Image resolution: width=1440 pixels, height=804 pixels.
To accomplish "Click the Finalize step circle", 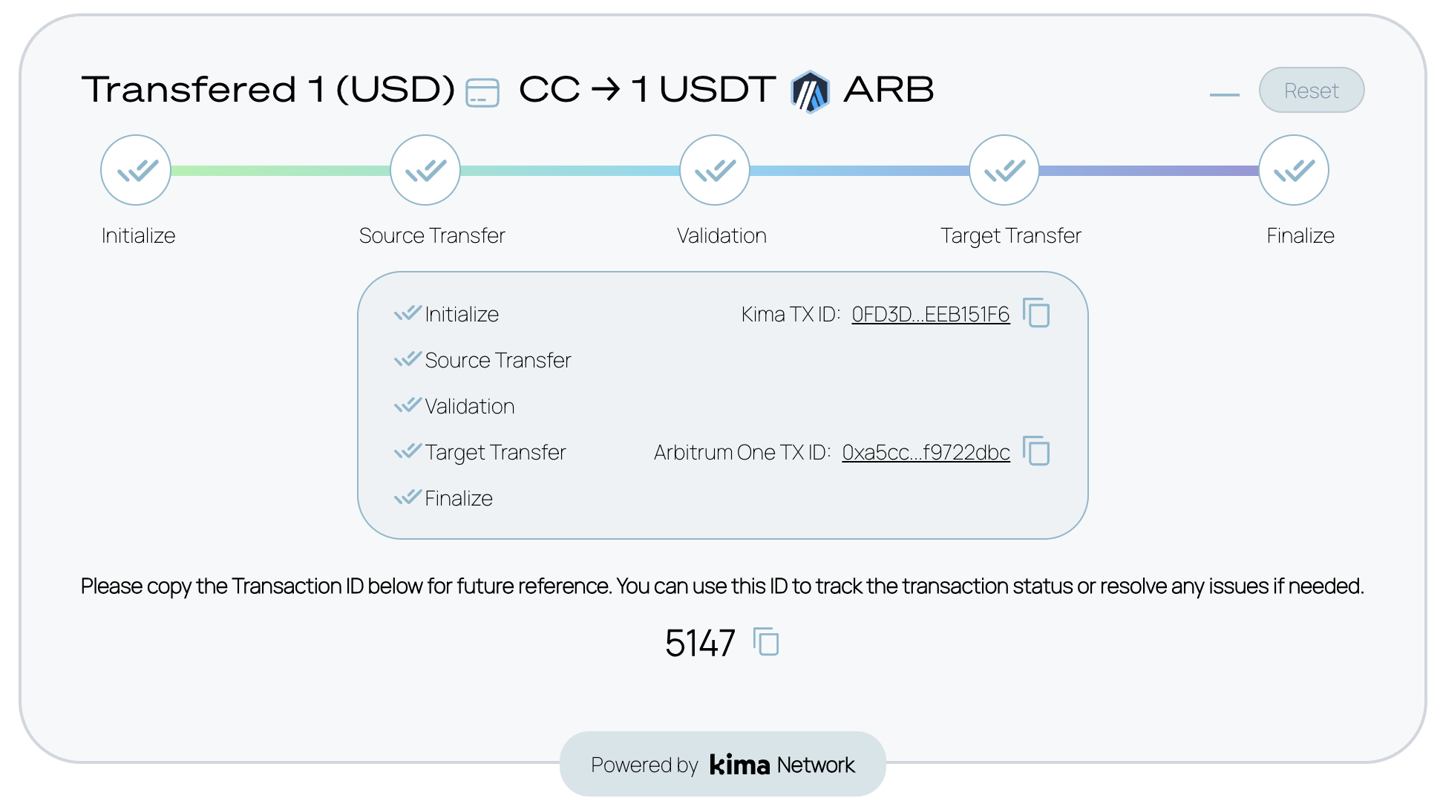I will 1294,170.
